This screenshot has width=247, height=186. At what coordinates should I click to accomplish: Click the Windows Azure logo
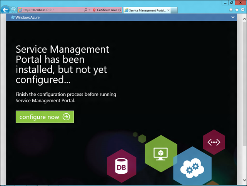coord(25,17)
